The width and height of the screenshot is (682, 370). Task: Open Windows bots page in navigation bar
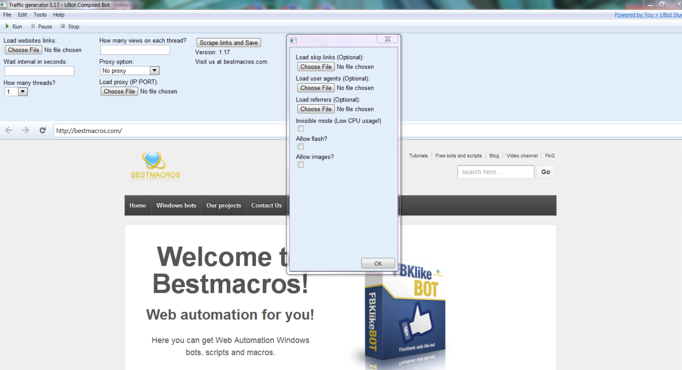[176, 205]
